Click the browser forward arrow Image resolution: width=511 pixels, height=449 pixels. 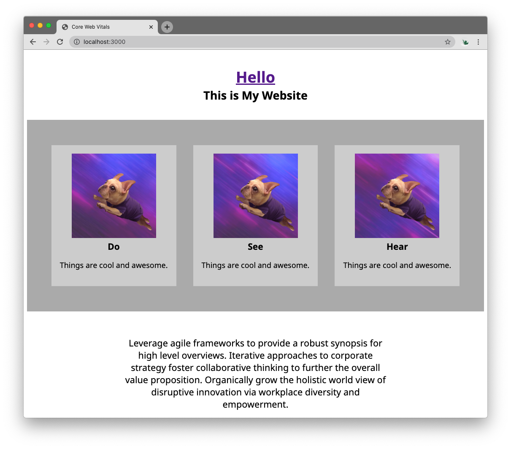[46, 42]
